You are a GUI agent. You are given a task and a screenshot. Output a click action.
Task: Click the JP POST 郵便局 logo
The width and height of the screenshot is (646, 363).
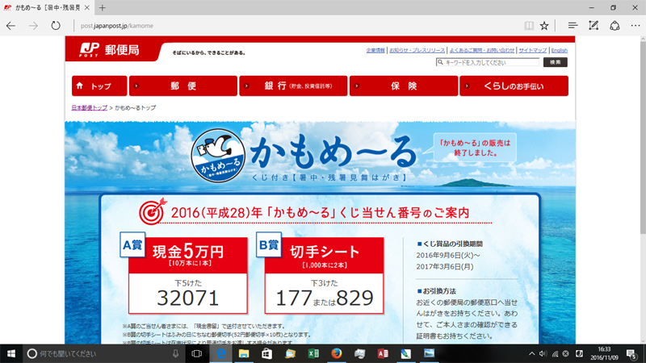click(x=110, y=50)
